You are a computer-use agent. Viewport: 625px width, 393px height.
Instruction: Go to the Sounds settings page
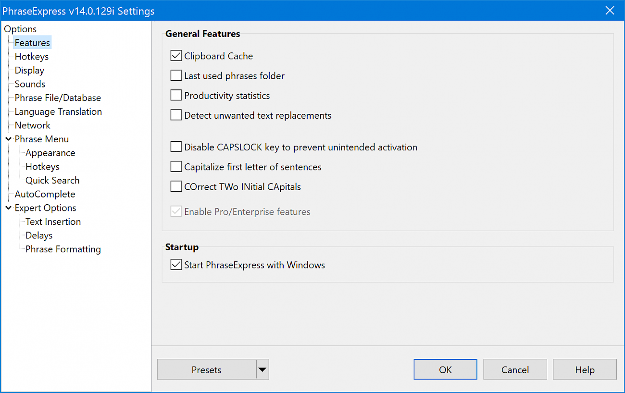pyautogui.click(x=30, y=84)
